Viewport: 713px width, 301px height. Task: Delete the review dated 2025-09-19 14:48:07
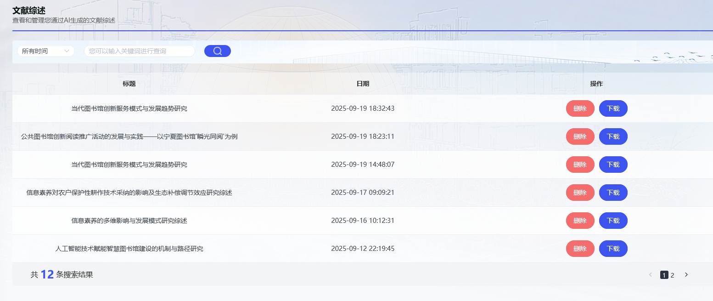click(580, 165)
